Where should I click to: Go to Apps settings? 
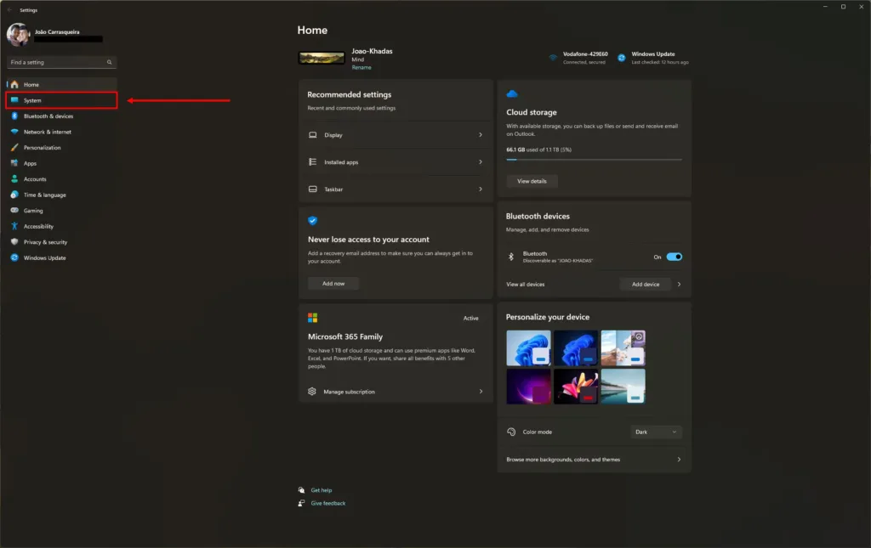point(61,163)
